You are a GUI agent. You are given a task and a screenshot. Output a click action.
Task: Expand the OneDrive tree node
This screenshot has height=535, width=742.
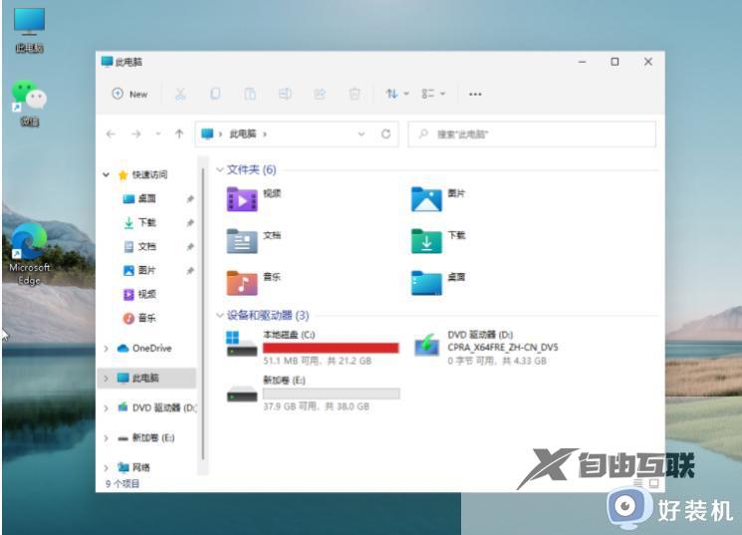tap(106, 349)
